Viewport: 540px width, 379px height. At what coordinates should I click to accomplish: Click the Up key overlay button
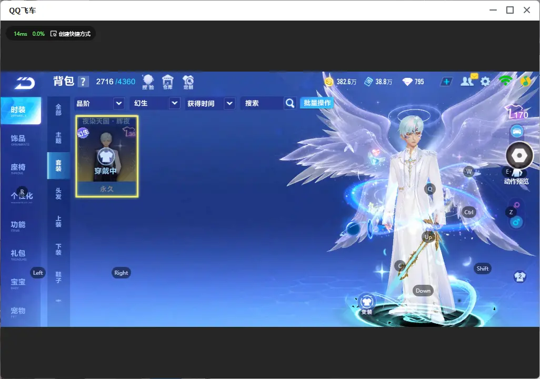click(x=428, y=237)
